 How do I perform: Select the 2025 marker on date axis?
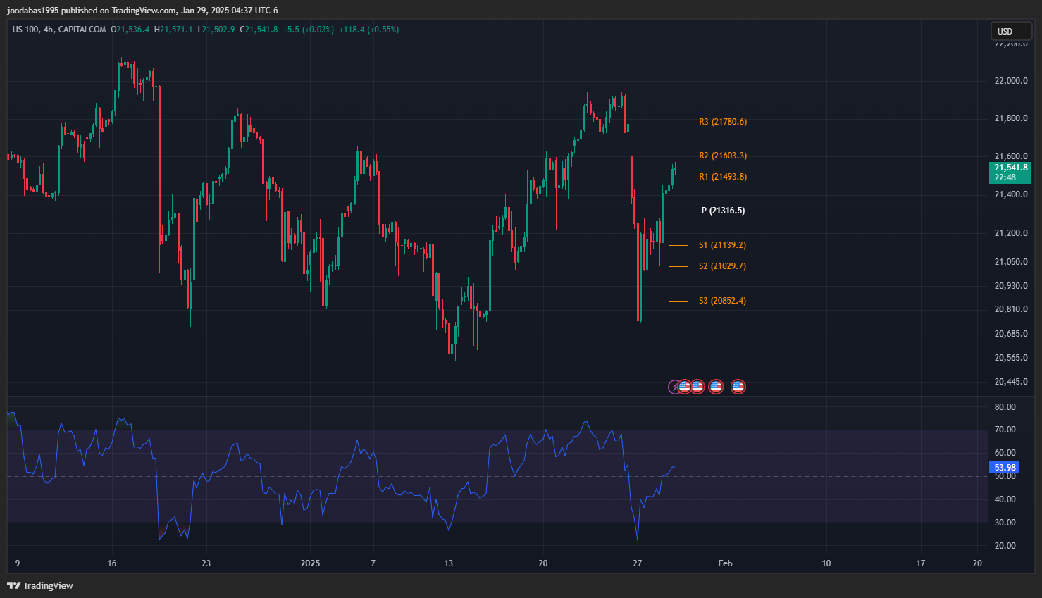tap(310, 563)
